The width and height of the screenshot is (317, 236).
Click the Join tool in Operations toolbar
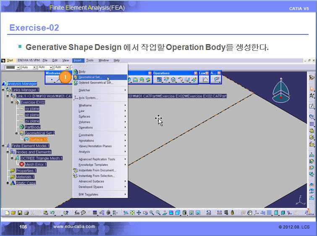159,80
